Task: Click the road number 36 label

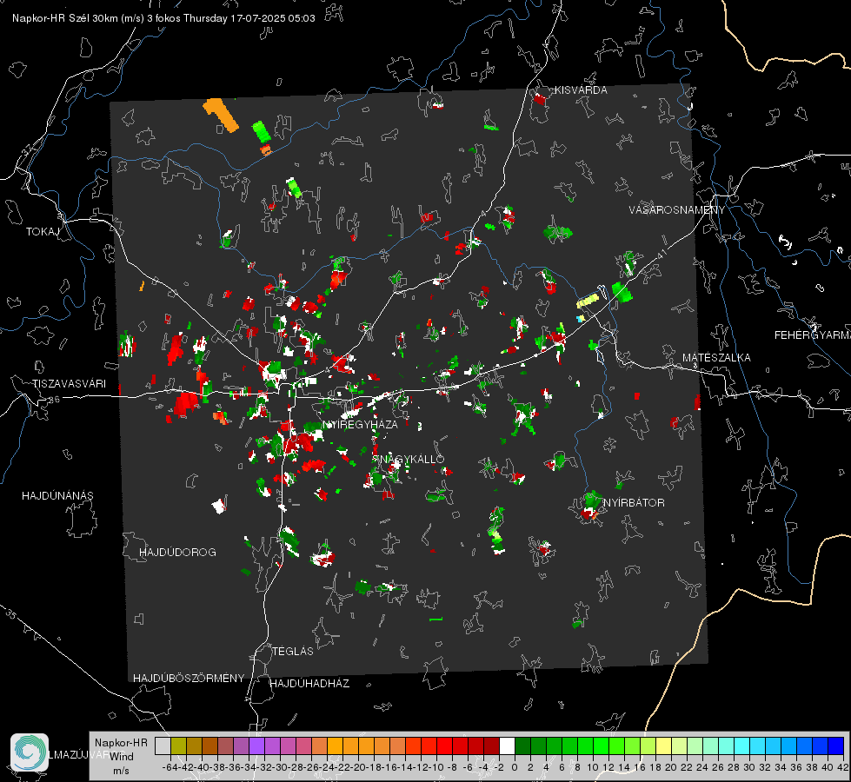Action: coord(54,400)
